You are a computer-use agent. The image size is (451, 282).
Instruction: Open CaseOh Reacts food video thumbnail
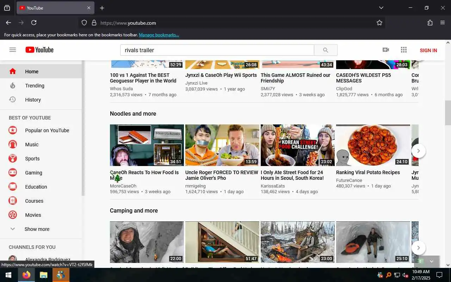tap(147, 145)
